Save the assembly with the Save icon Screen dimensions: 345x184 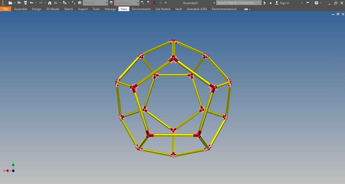point(26,3)
